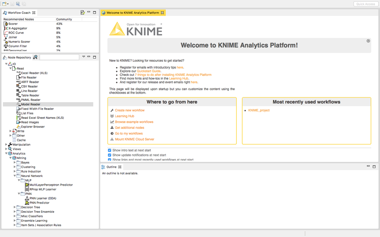Uncheck Show intro text at next start

tap(110, 150)
